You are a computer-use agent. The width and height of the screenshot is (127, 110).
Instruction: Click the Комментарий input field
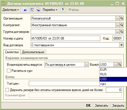click(75, 95)
